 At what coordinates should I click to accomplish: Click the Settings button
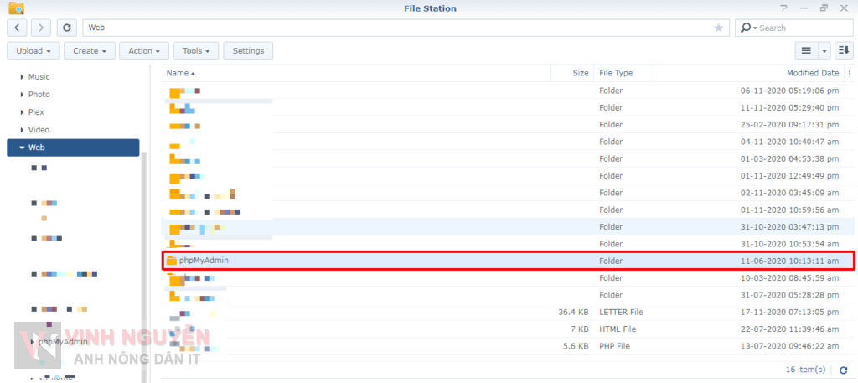tap(248, 51)
